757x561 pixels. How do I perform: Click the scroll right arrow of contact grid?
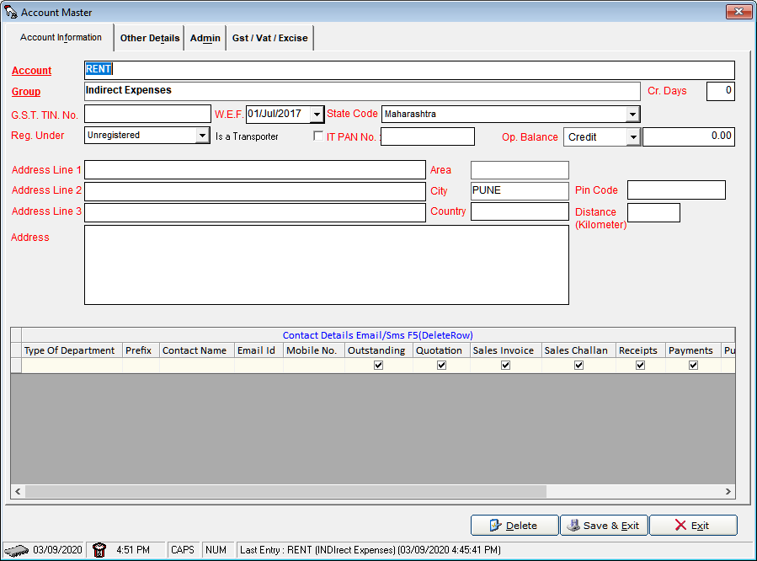728,491
